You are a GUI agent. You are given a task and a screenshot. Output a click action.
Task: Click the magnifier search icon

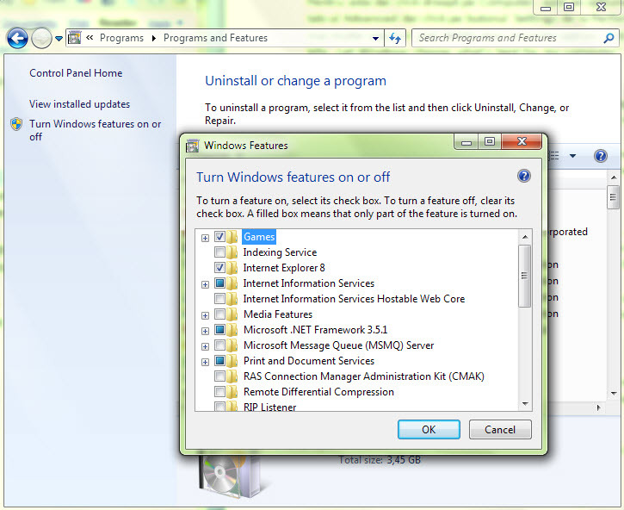pos(609,38)
